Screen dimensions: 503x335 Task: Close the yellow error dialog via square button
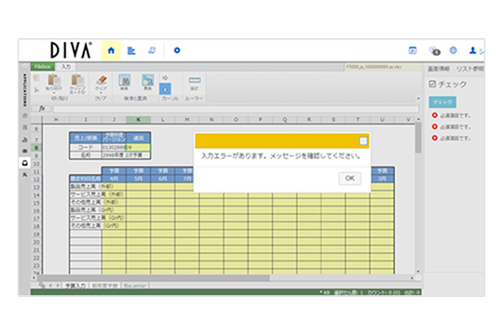click(x=363, y=141)
